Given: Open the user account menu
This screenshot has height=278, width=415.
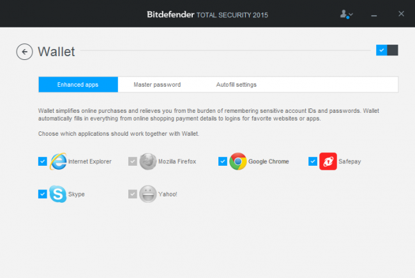Looking at the screenshot, I should coord(347,13).
